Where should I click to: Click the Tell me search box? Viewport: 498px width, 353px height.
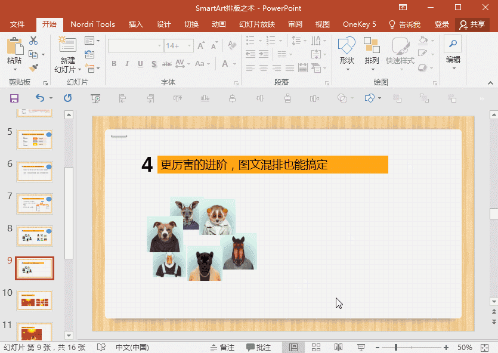tap(404, 24)
